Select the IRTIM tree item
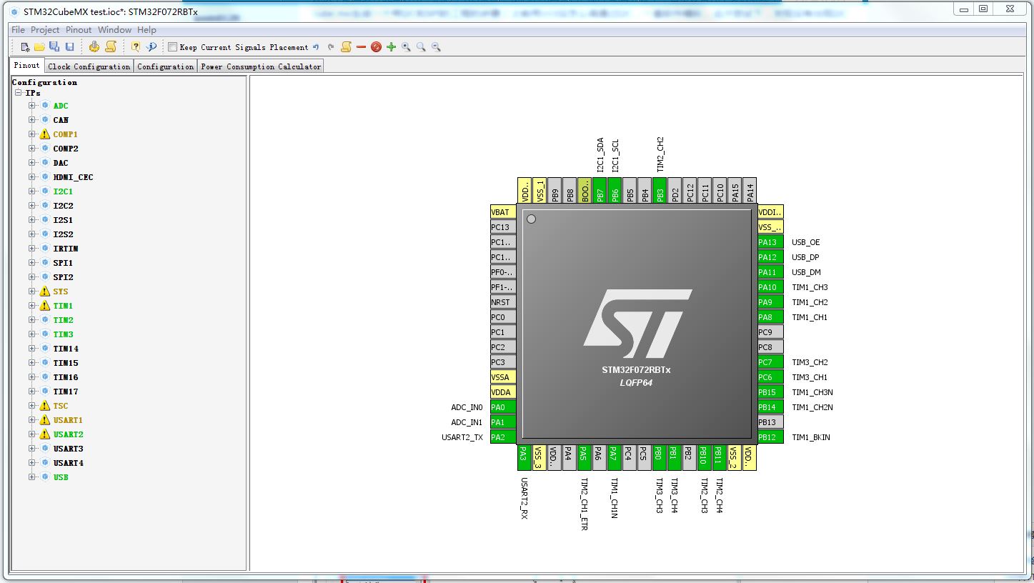 pos(66,249)
